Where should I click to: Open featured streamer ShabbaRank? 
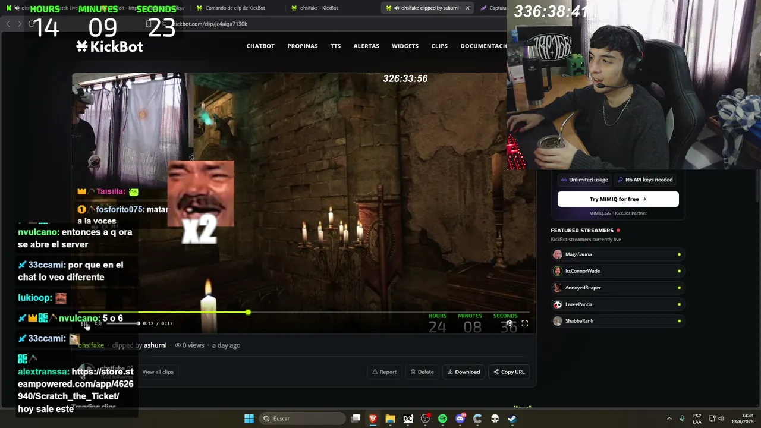tap(618, 321)
